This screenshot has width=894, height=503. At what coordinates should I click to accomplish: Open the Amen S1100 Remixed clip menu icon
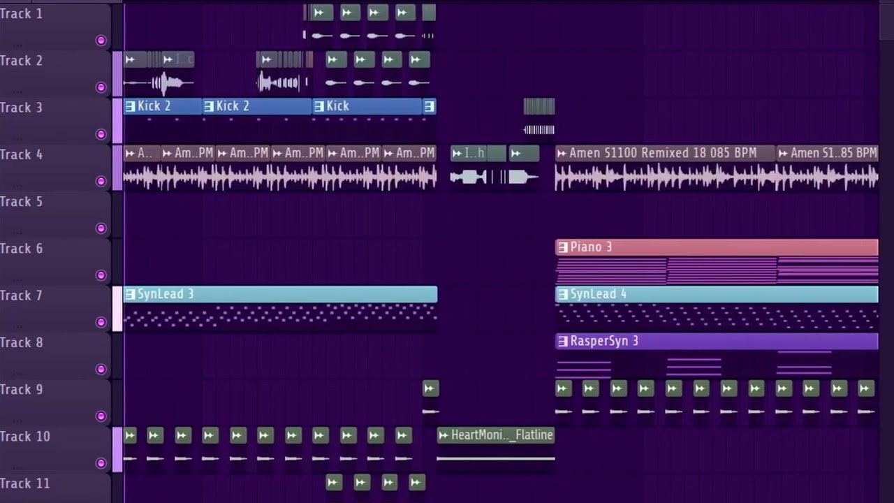562,153
